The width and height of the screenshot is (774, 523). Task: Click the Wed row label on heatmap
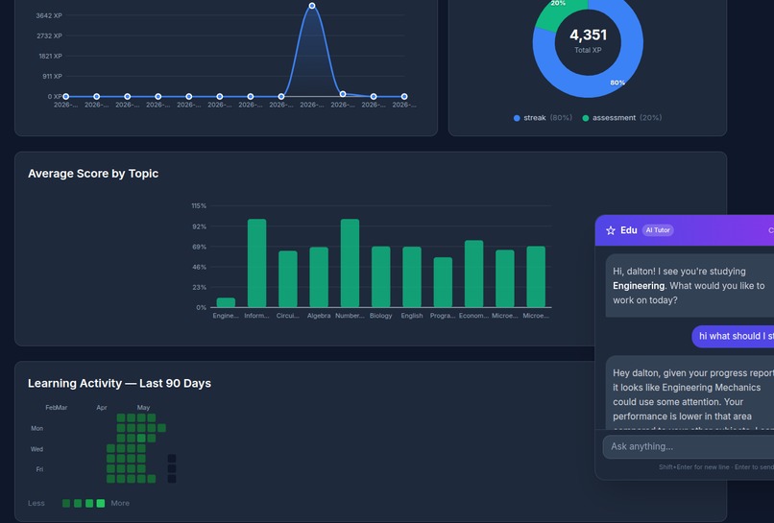point(37,449)
